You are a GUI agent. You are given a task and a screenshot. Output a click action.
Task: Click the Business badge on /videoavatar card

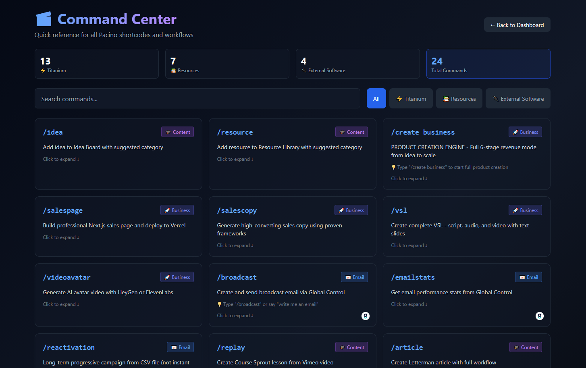coord(177,277)
